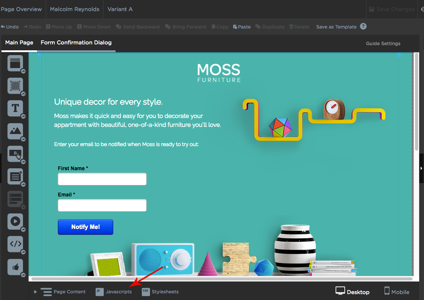
Task: Select the Custom HTML code widget
Action: 15,244
